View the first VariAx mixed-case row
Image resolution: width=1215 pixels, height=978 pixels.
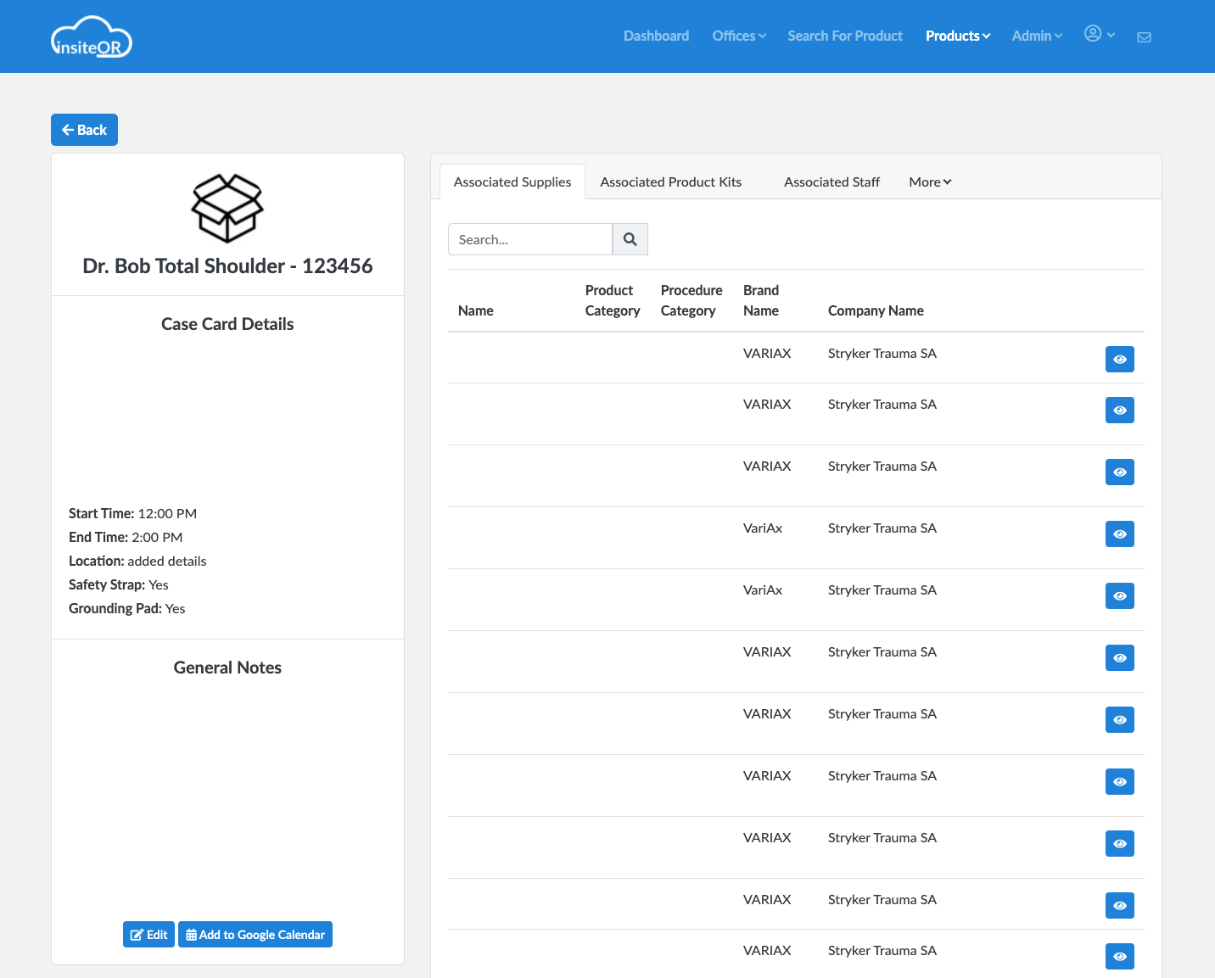[1120, 534]
